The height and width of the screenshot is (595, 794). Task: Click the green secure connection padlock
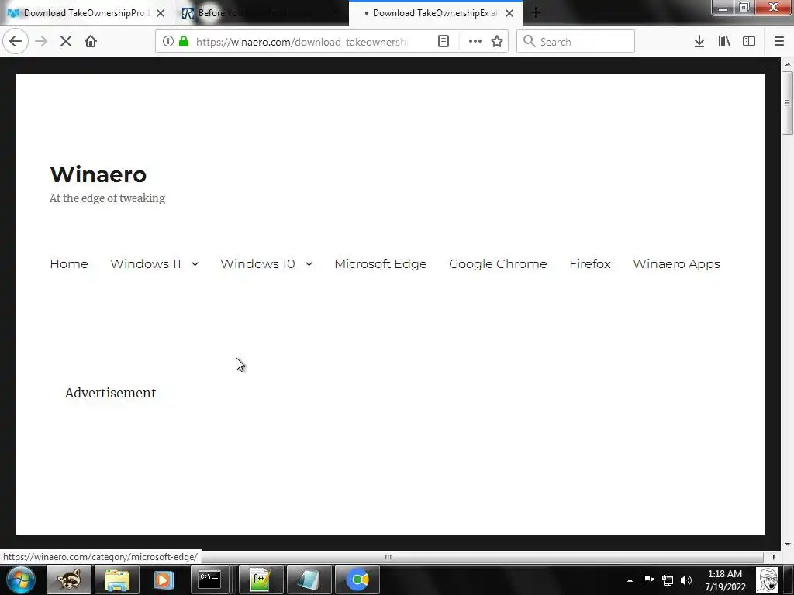click(x=184, y=42)
